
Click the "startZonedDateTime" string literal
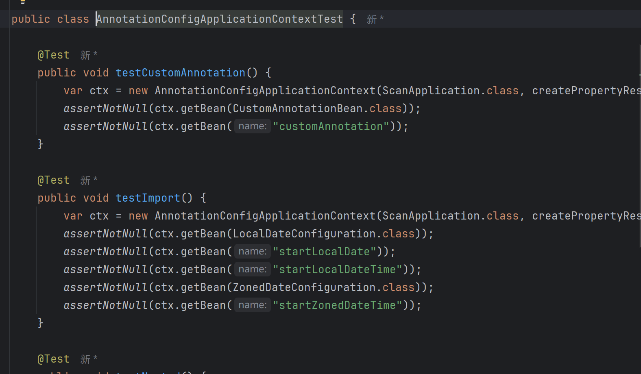[x=338, y=305]
